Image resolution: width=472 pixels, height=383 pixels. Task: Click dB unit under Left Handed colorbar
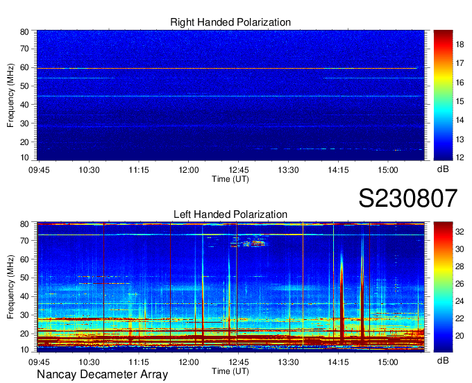point(443,360)
